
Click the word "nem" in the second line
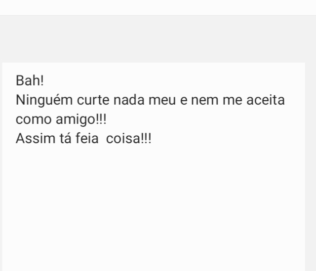click(x=204, y=100)
